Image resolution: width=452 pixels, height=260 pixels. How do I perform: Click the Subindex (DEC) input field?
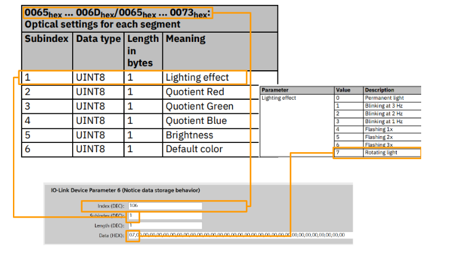click(x=165, y=216)
